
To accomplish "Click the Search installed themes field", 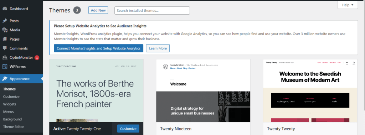I will point(152,10).
